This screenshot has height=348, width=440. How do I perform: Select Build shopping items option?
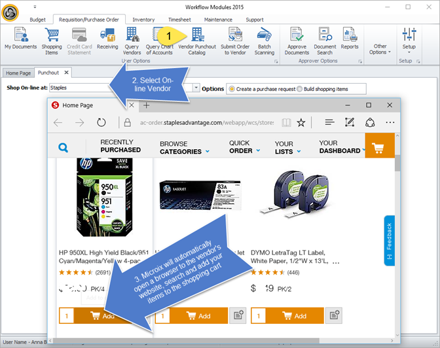301,88
